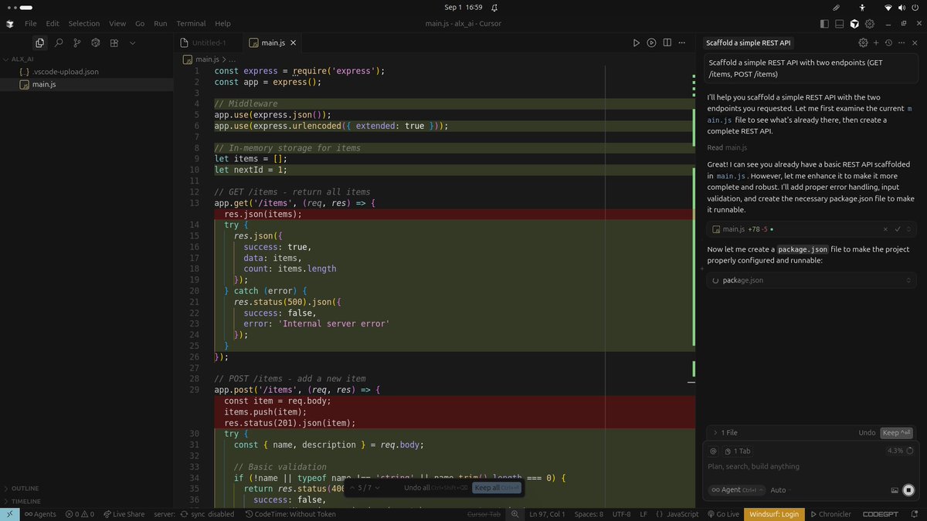Open the Go menu
This screenshot has height=521, width=927.
[x=140, y=24]
